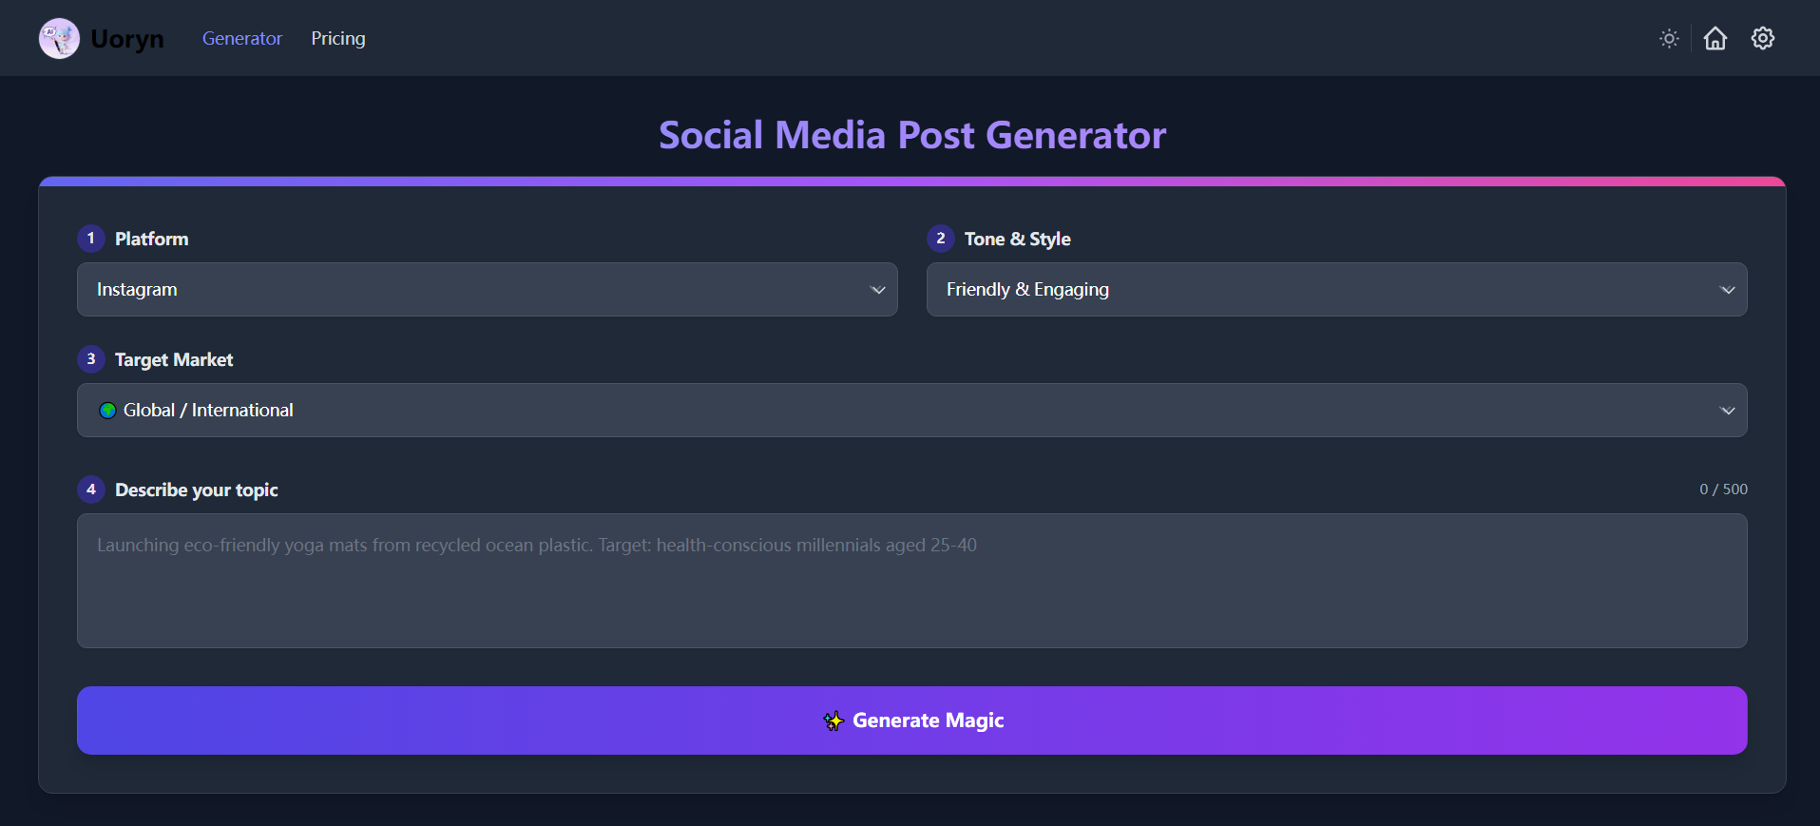Click the step 1 badge next to Platform

tap(90, 239)
